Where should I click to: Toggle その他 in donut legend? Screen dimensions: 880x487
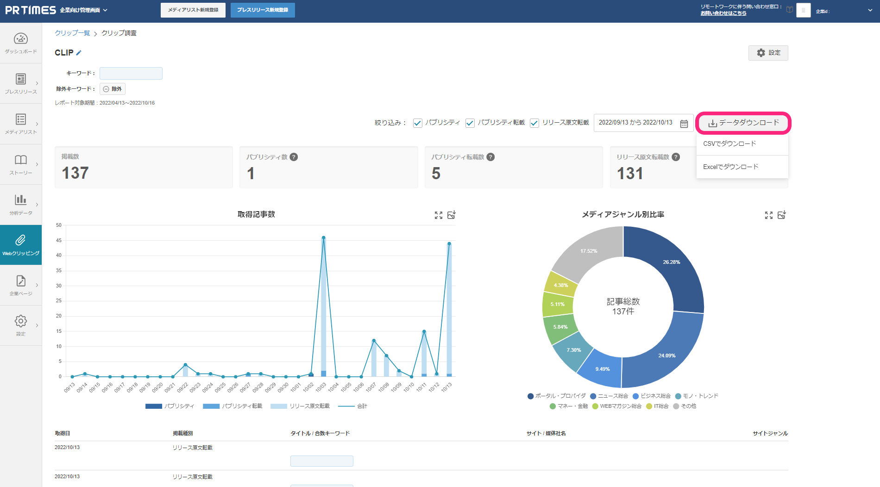click(685, 406)
